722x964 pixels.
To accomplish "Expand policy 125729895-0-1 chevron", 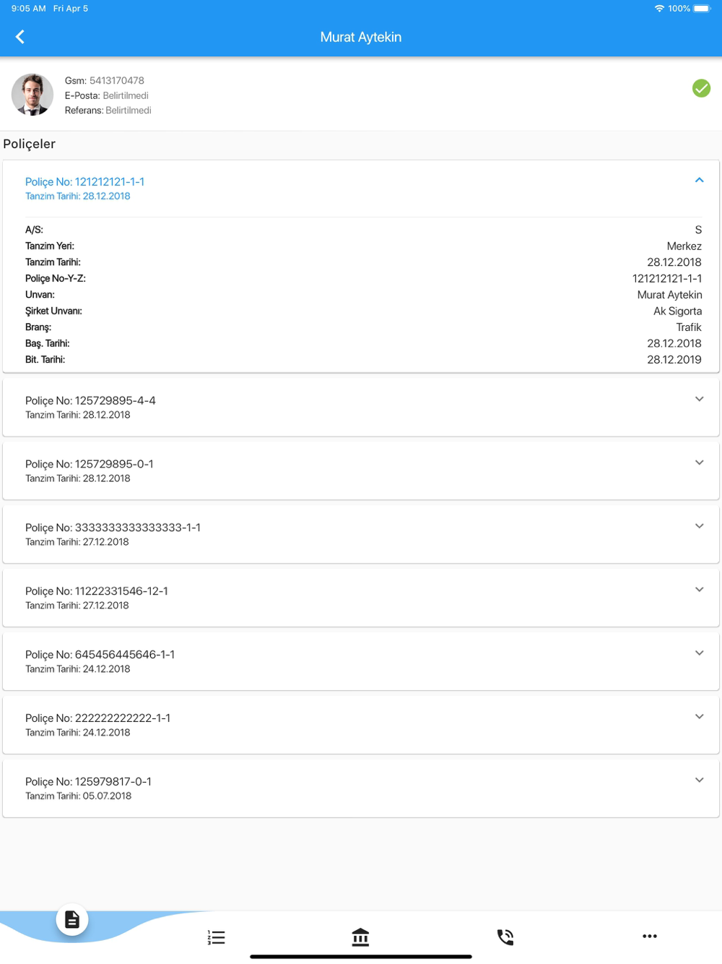I will click(x=699, y=462).
